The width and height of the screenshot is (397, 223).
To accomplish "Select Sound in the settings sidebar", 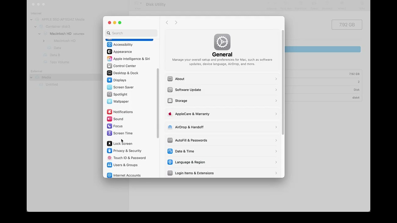I will click(x=129, y=119).
